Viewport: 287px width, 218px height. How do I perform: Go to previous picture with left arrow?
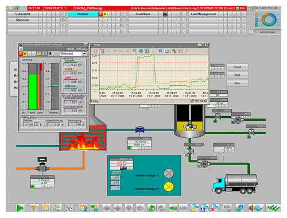[106, 208]
